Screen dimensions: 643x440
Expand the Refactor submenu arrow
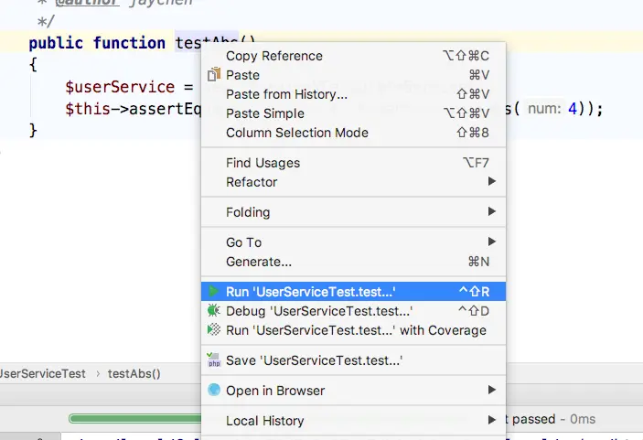[x=492, y=181]
